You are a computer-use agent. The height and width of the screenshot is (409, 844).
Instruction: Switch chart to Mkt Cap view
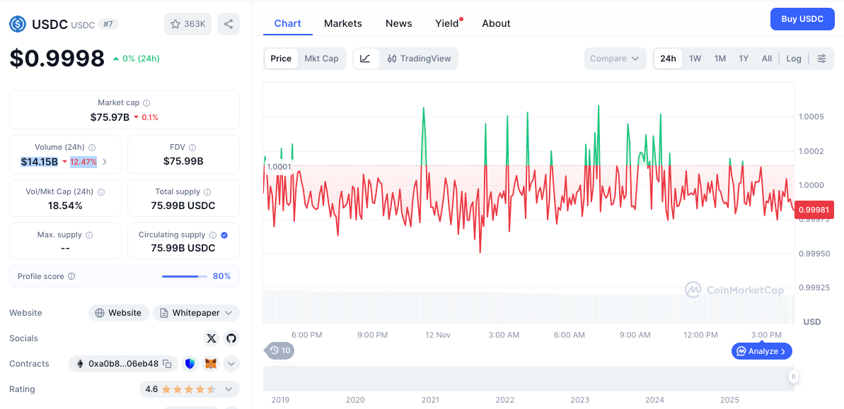click(321, 59)
